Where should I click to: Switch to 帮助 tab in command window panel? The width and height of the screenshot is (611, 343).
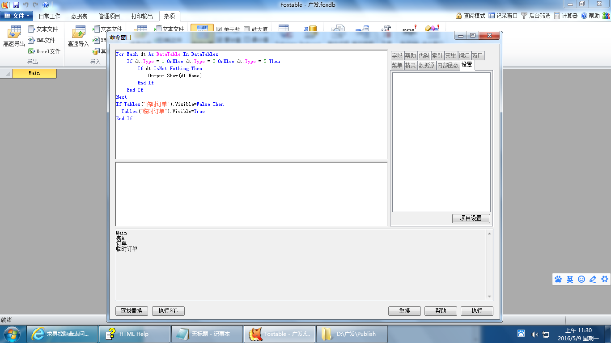(410, 56)
